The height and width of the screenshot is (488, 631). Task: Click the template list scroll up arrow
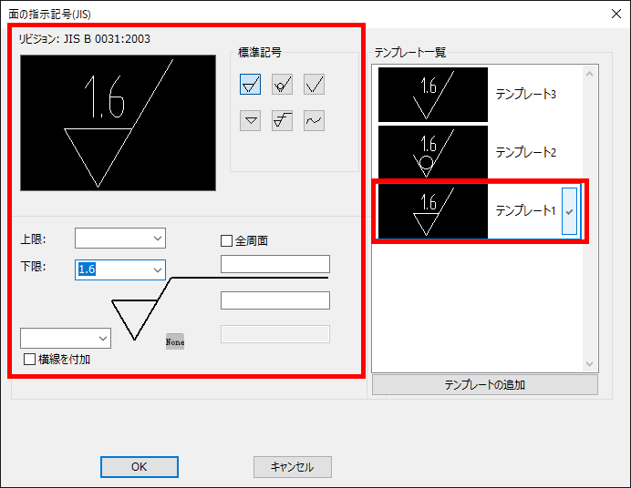point(590,74)
